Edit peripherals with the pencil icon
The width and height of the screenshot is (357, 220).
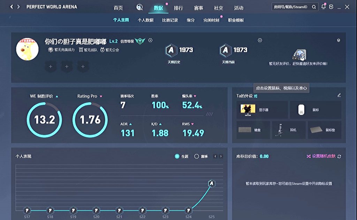coord(339,95)
